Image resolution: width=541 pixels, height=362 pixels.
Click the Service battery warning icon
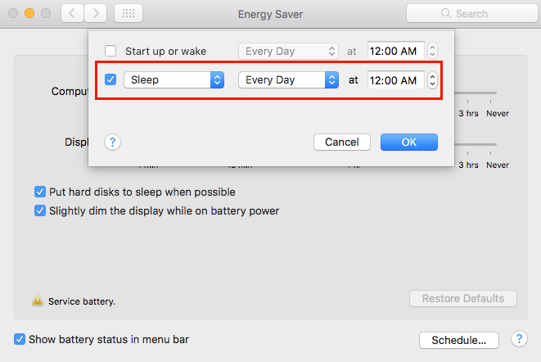38,301
